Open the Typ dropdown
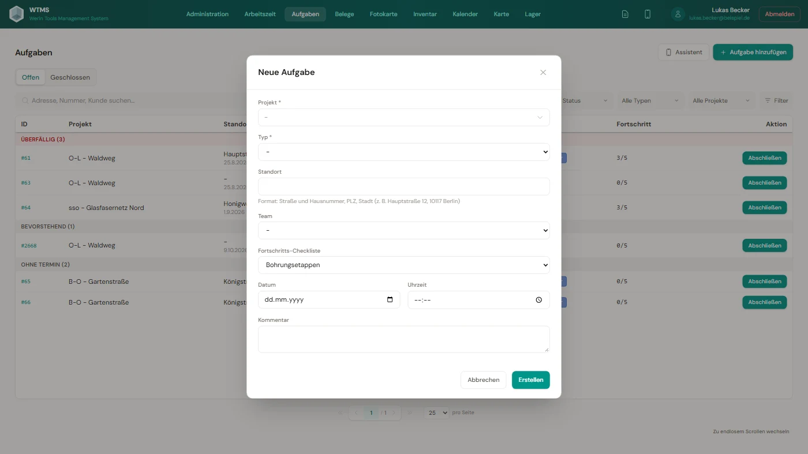The width and height of the screenshot is (808, 454). (404, 152)
